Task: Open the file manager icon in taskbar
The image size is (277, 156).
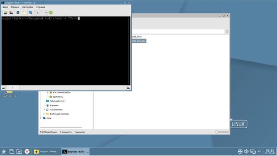Action: 19,152
